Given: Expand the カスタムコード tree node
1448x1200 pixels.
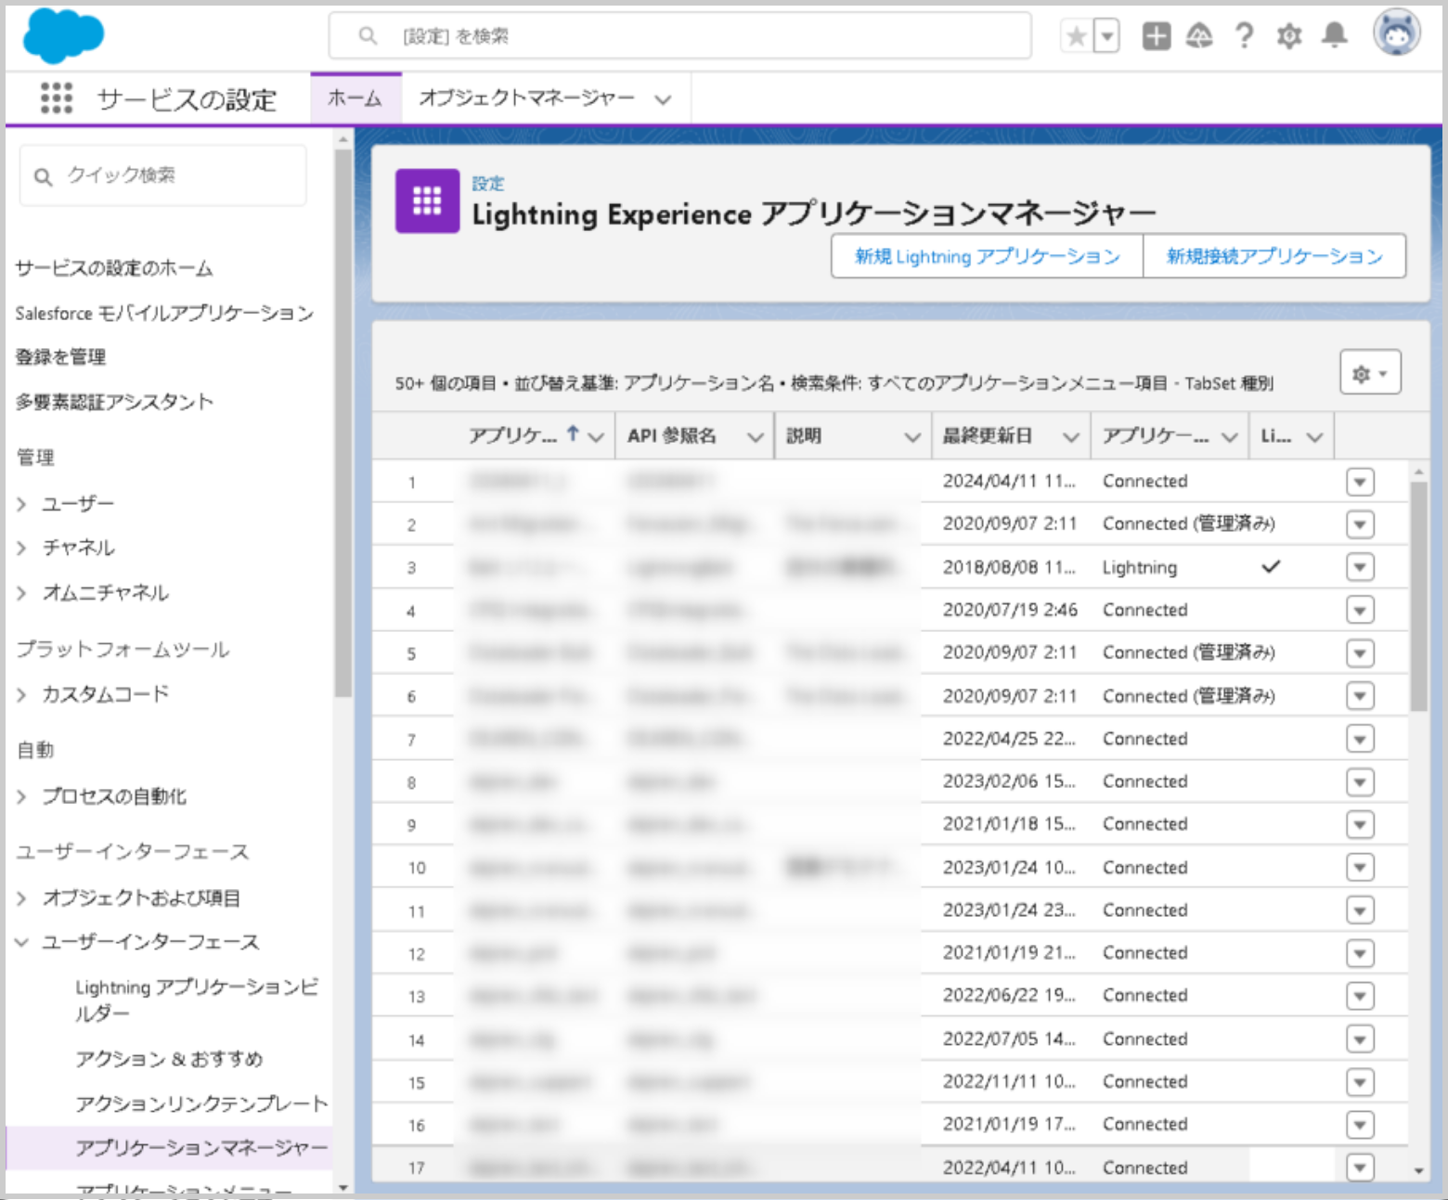Looking at the screenshot, I should [x=21, y=694].
